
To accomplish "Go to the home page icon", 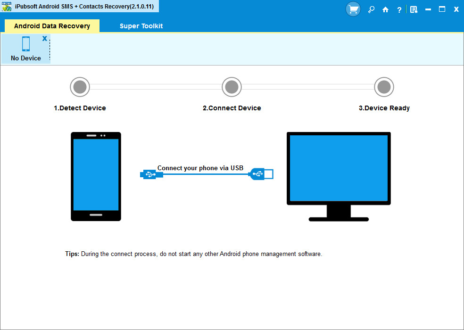I will (385, 10).
